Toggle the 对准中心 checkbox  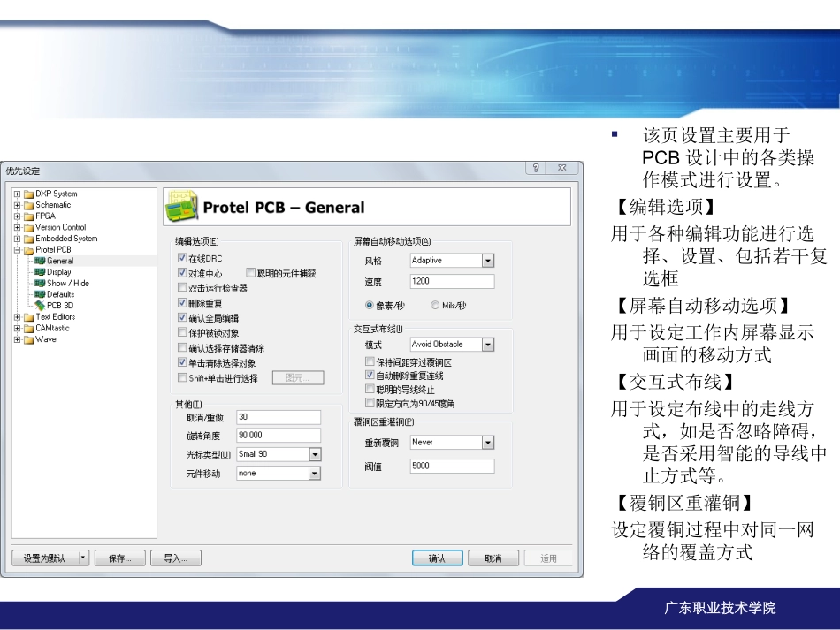click(x=182, y=273)
